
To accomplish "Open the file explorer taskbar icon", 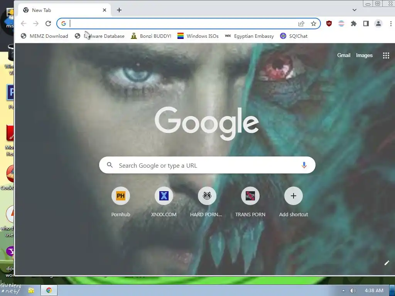I will click(x=31, y=291).
